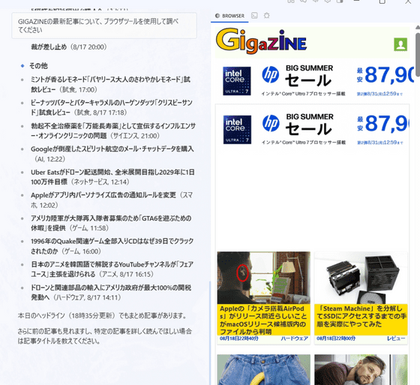Click the '本日のヘッドライン（18時35分更新）' sentence
This screenshot has height=385, width=420.
click(103, 315)
